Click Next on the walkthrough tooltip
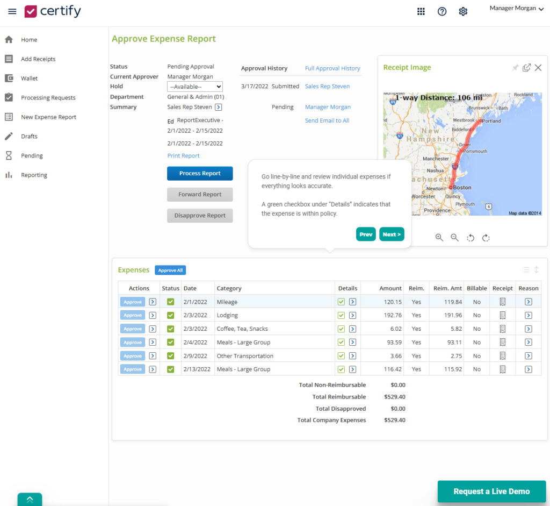The image size is (550, 506). (x=392, y=234)
